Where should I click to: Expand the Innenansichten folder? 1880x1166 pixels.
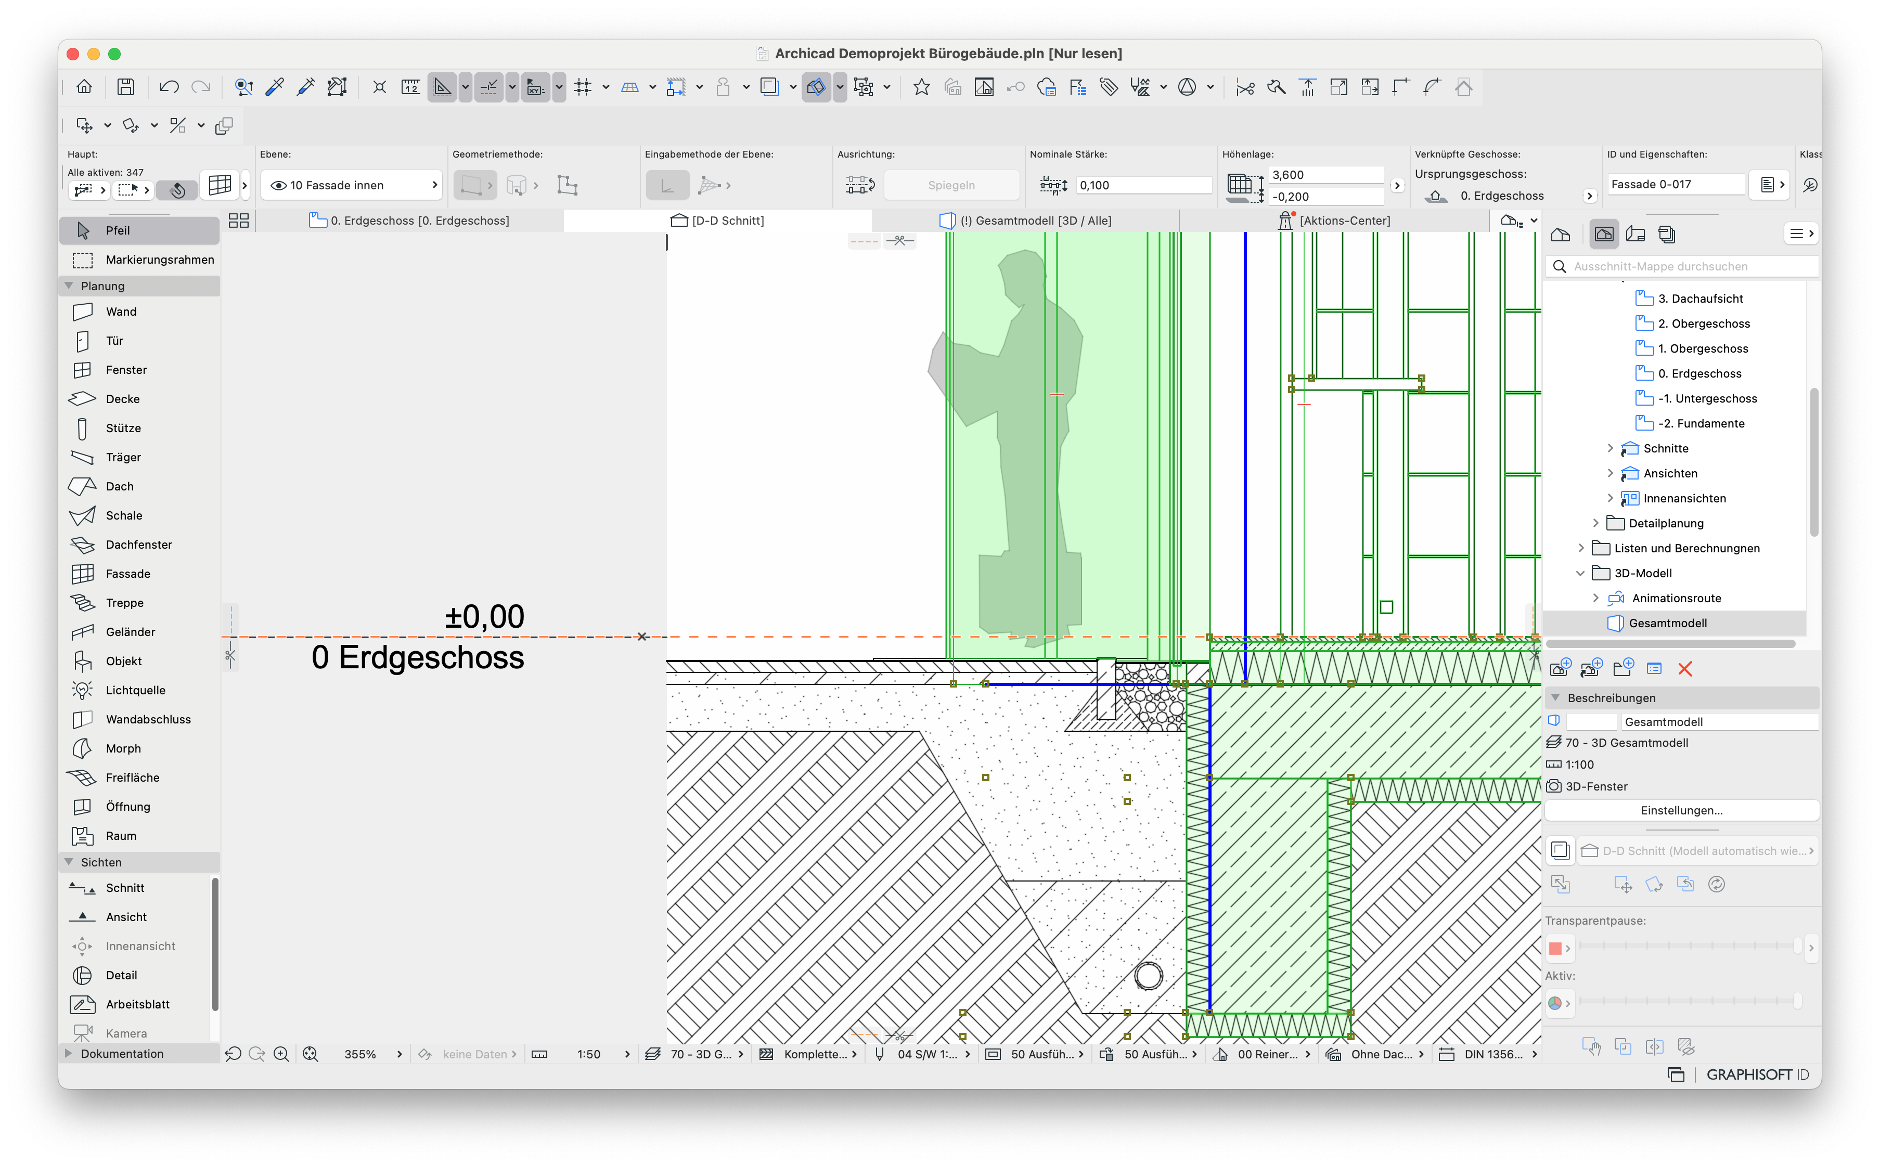(x=1610, y=498)
